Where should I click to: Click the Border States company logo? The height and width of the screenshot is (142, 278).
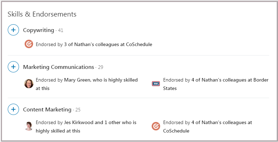[x=156, y=84]
